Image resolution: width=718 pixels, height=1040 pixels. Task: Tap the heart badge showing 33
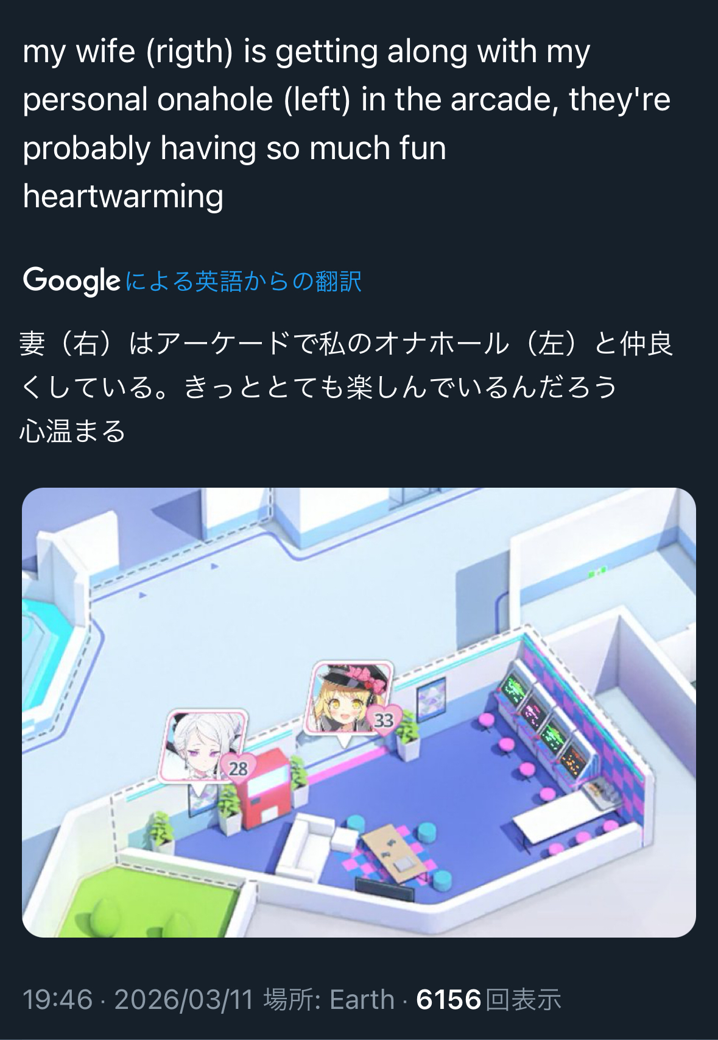384,720
